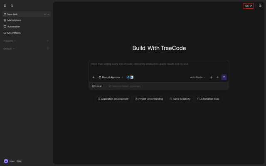Screen dimensions: 266x166
Task: Open Select a folder dropdown
Action: click(126, 86)
